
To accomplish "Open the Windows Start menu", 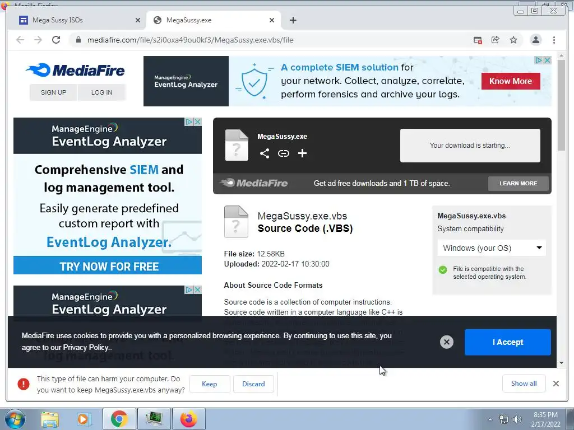I will 15,419.
